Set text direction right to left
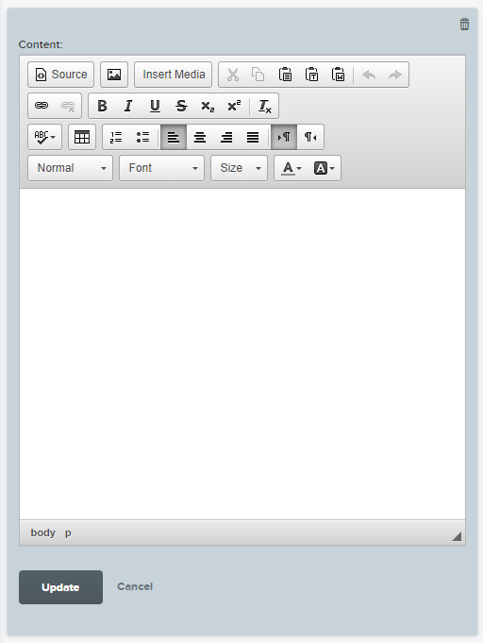The image size is (483, 643). tap(310, 137)
